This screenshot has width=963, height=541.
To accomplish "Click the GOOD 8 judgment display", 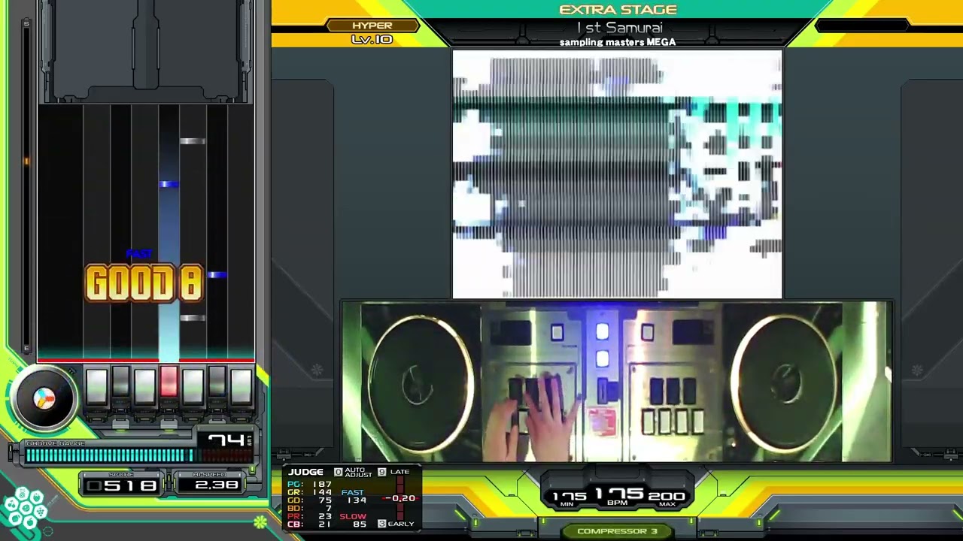I will [x=144, y=283].
